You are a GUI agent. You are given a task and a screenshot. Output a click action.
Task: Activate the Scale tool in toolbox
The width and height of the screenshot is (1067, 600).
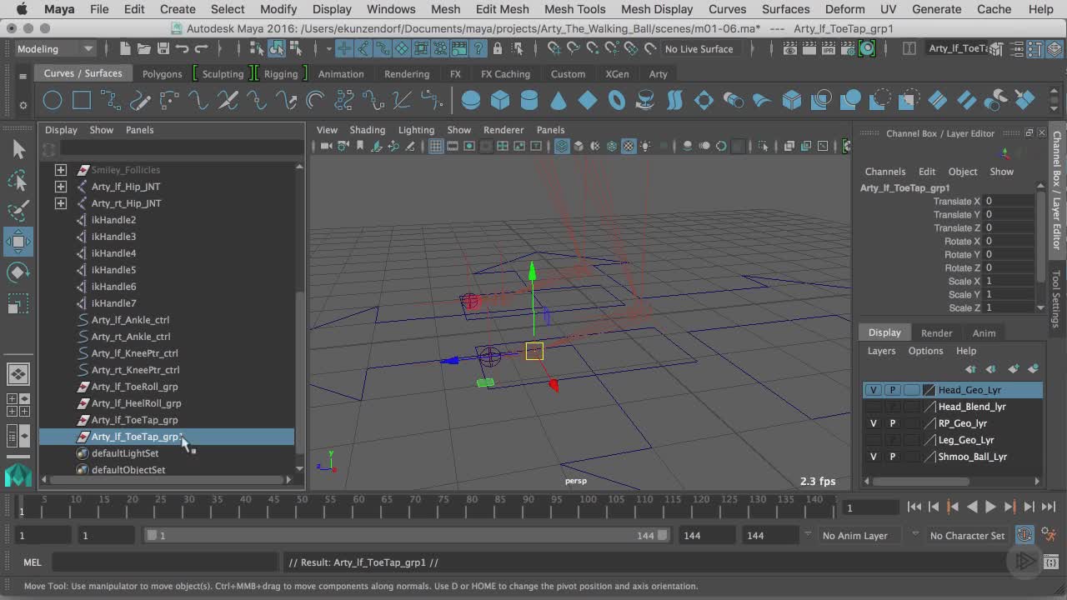(x=18, y=304)
